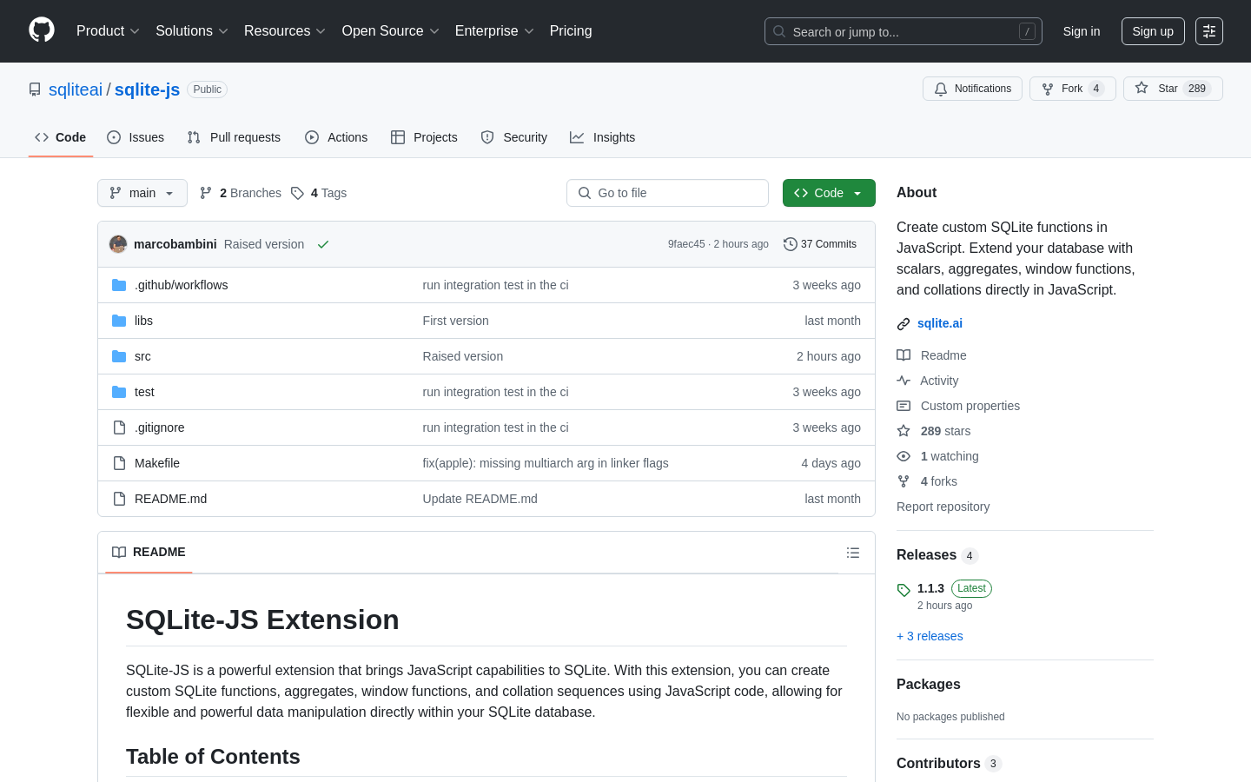The width and height of the screenshot is (1251, 782).
Task: Focus the Go to file input
Action: coord(667,193)
